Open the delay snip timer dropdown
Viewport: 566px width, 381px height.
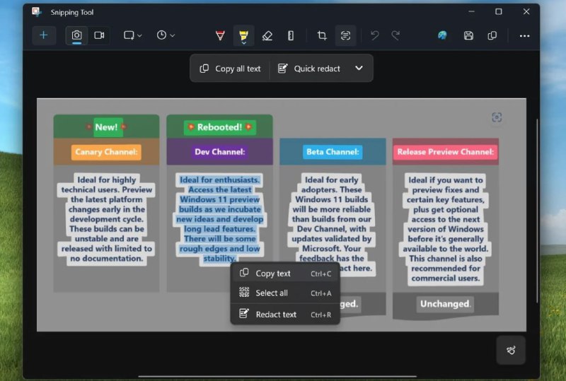pyautogui.click(x=166, y=35)
